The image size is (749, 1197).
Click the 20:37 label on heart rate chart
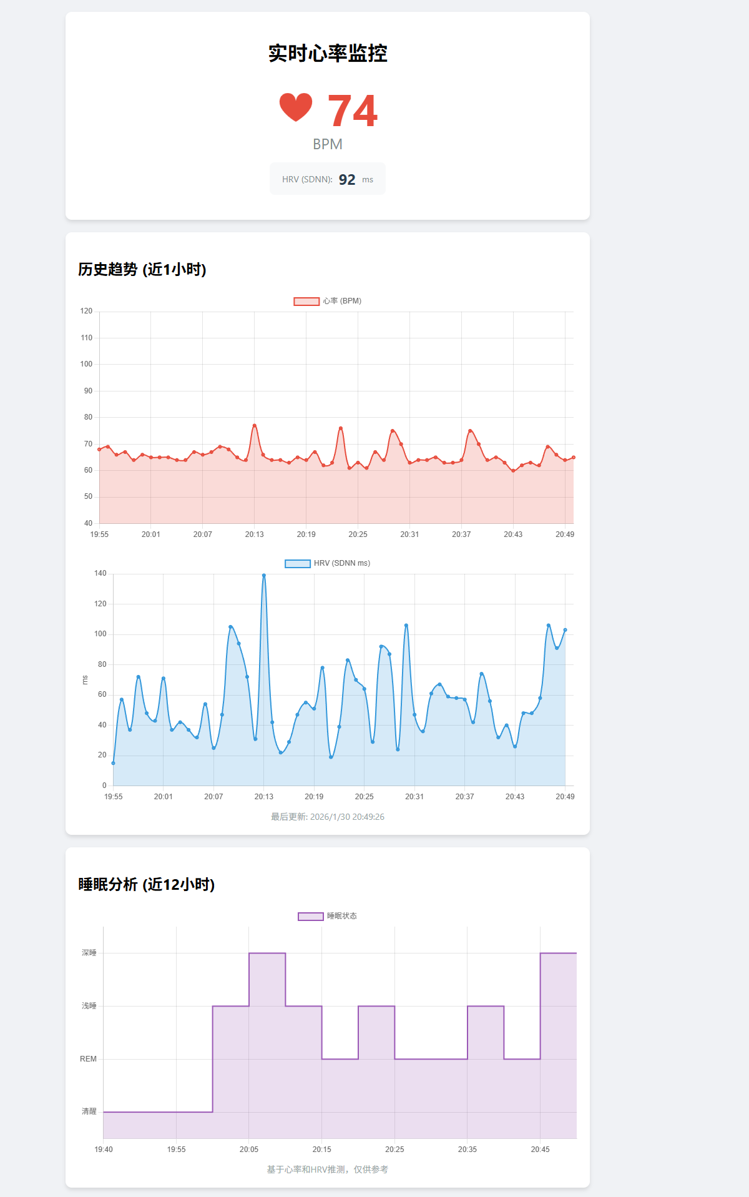pyautogui.click(x=461, y=534)
